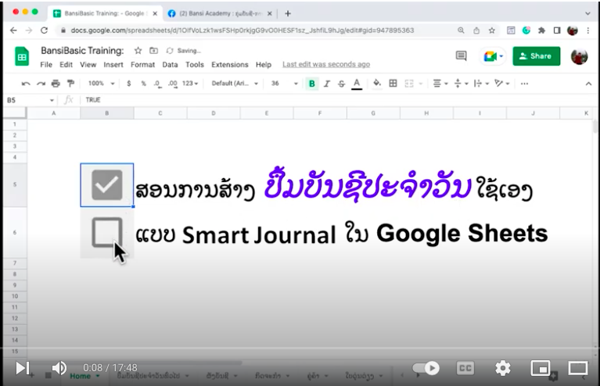600x386 pixels.
Task: Format cell as percent (%)
Action: pyautogui.click(x=143, y=84)
